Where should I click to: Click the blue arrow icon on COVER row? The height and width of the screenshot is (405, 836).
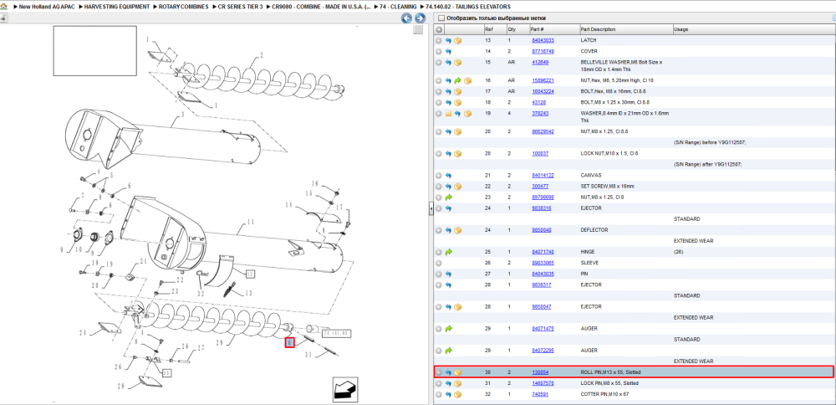coord(448,52)
